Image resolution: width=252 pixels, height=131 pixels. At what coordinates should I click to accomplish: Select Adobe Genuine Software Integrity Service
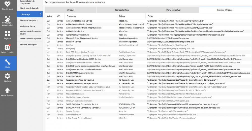pos(148,28)
